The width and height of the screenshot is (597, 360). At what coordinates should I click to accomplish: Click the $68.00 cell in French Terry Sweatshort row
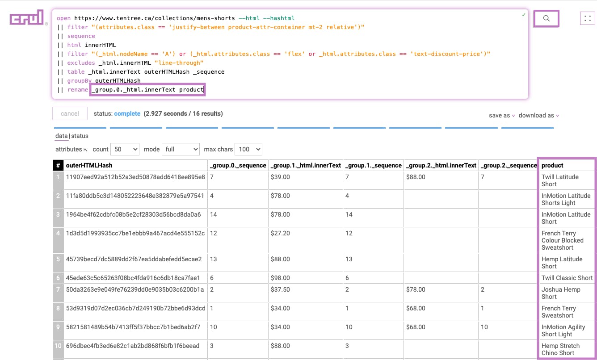coord(441,312)
